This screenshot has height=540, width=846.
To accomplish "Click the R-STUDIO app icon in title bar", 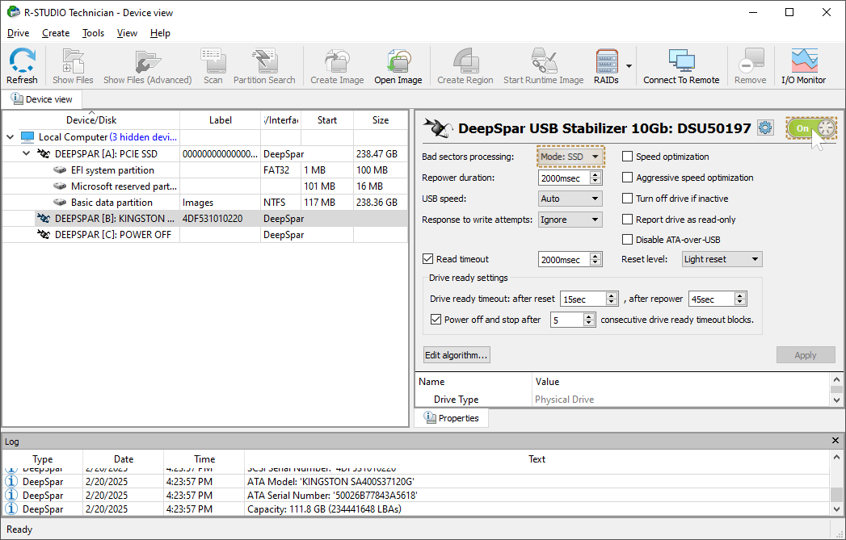I will (14, 12).
